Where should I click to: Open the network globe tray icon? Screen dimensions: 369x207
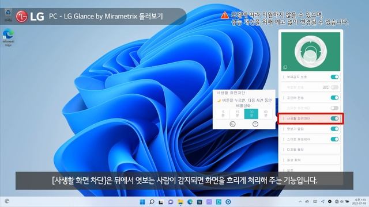337,202
